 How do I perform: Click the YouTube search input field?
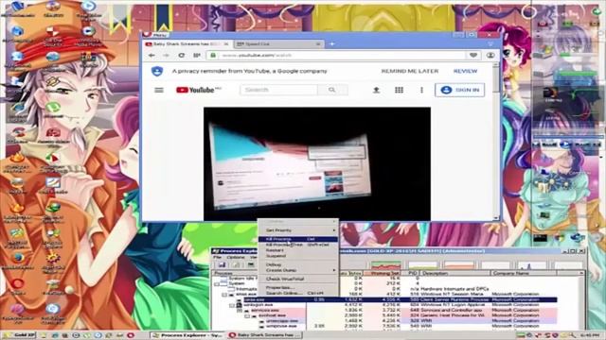pyautogui.click(x=278, y=90)
